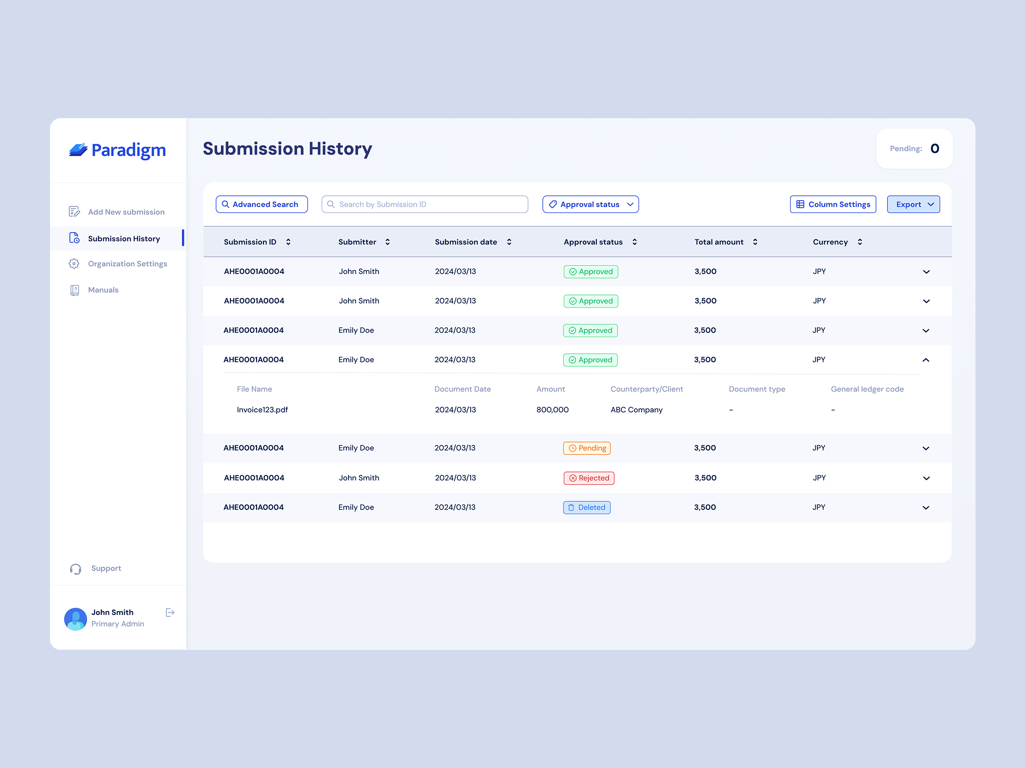Click the Organization Settings gear icon
The image size is (1025, 768).
74,263
